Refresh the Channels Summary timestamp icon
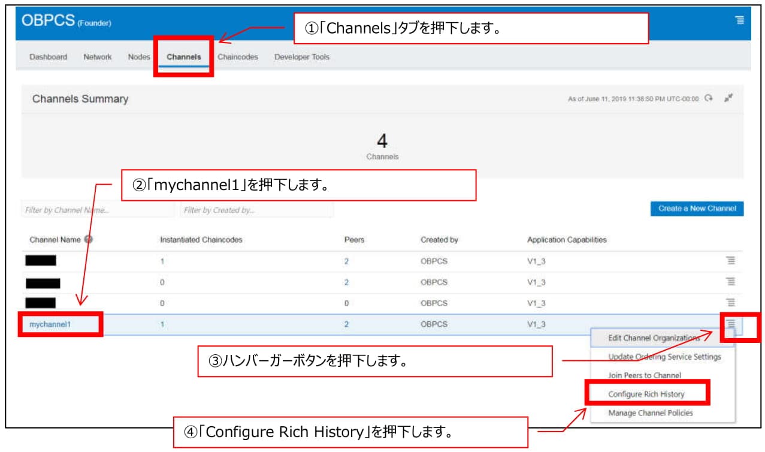The width and height of the screenshot is (765, 452). pyautogui.click(x=709, y=99)
